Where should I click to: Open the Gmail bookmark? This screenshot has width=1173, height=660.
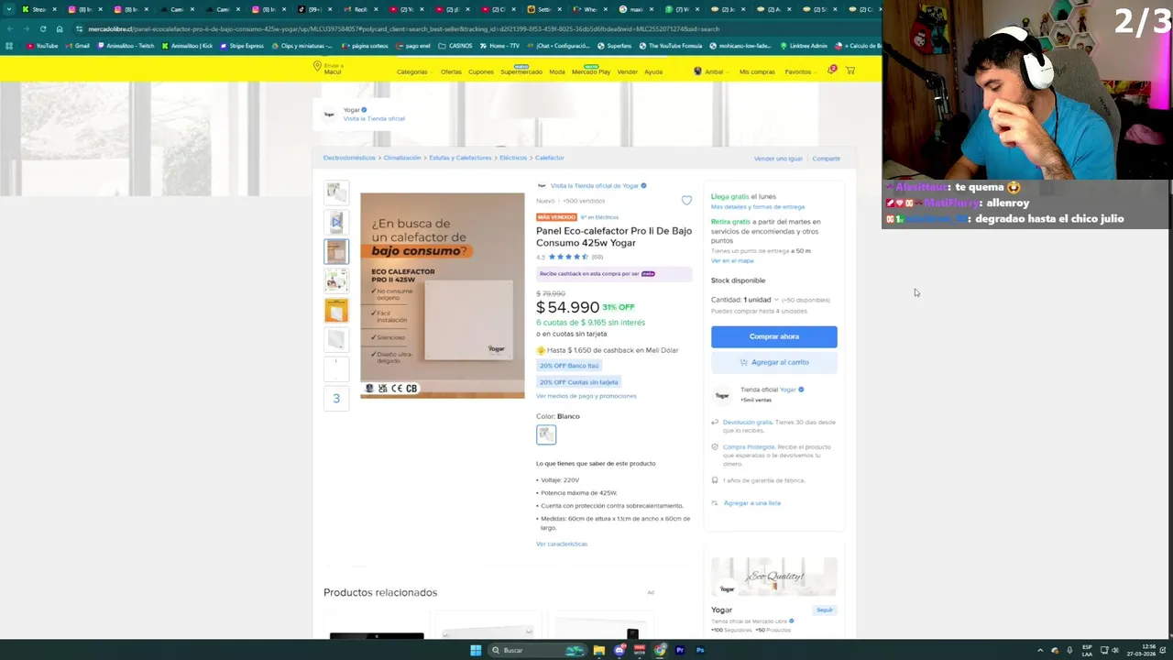78,46
